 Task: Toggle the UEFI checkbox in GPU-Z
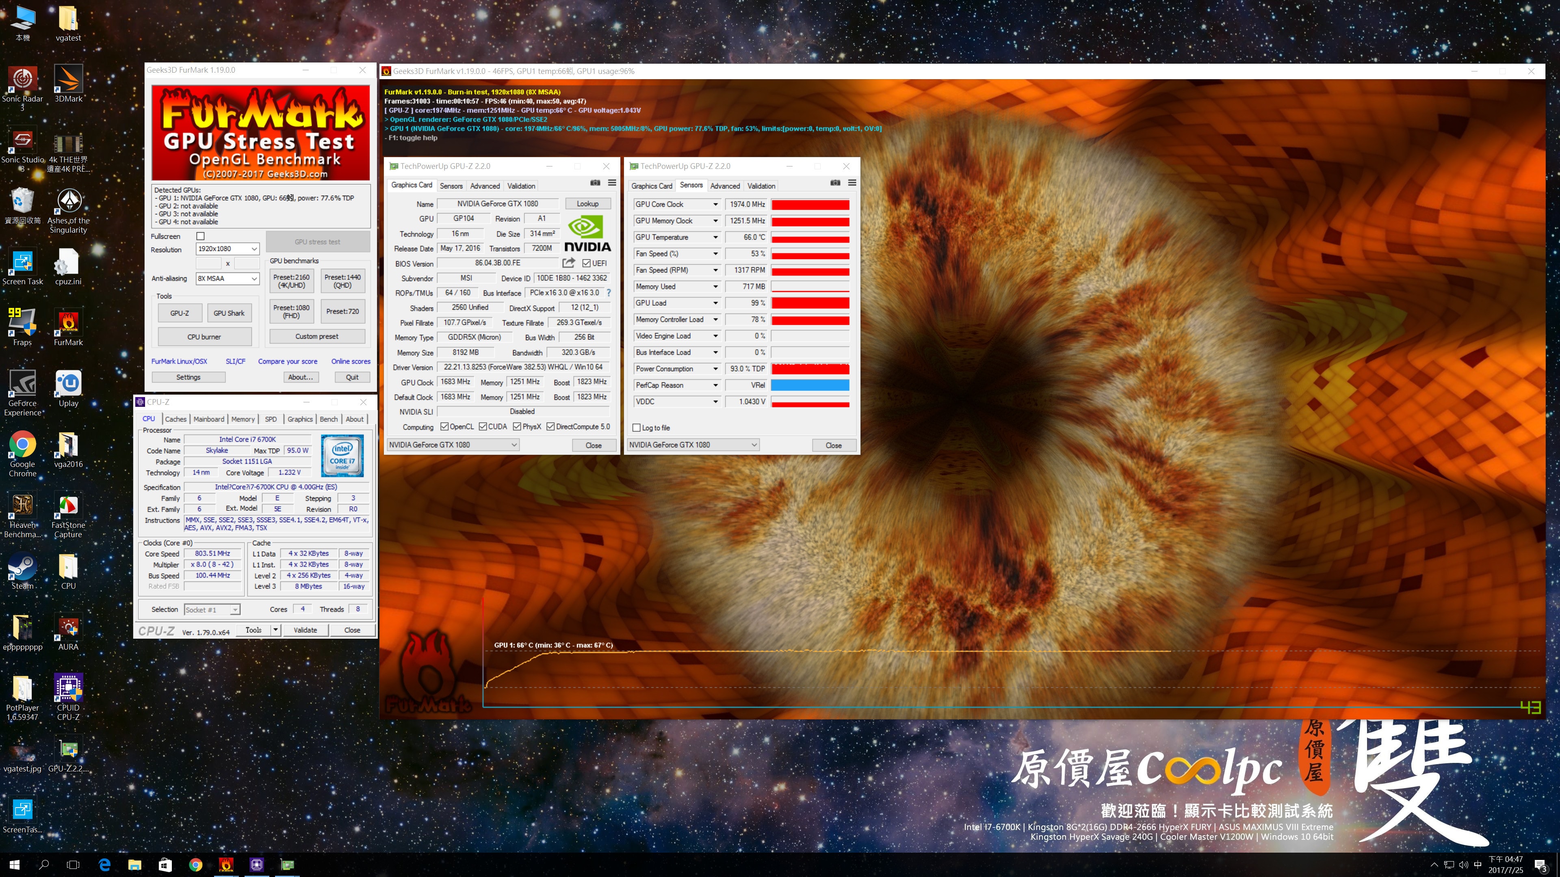(586, 263)
